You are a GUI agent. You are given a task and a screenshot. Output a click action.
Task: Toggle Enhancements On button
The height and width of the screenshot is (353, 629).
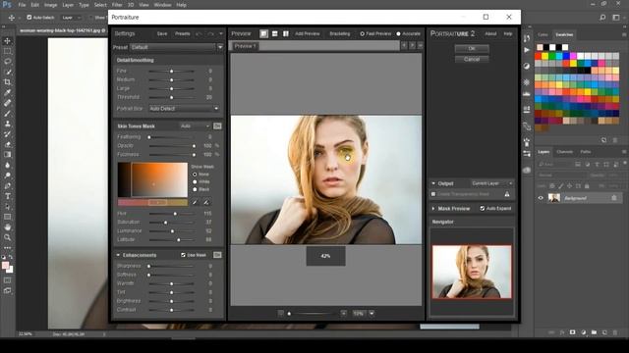pyautogui.click(x=217, y=255)
